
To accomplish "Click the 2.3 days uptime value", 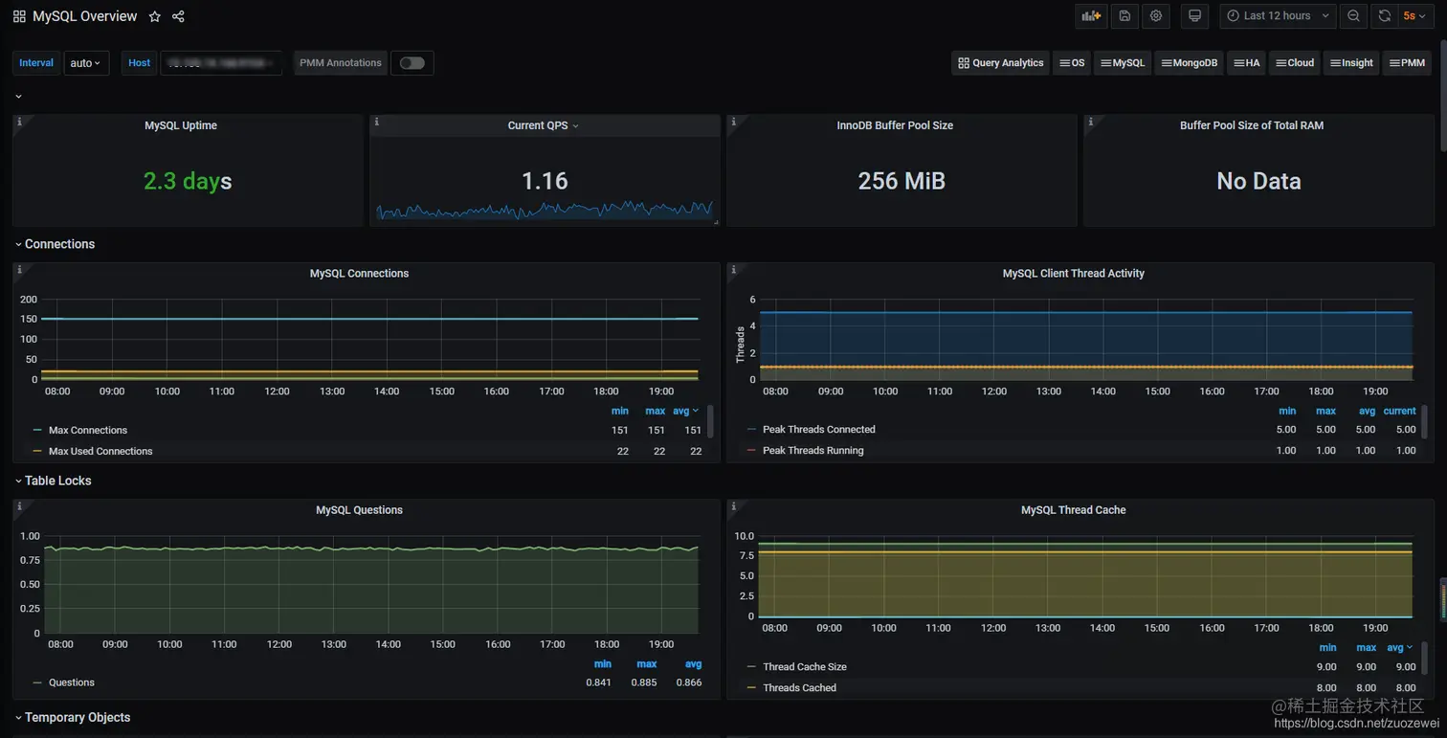I will [x=188, y=181].
